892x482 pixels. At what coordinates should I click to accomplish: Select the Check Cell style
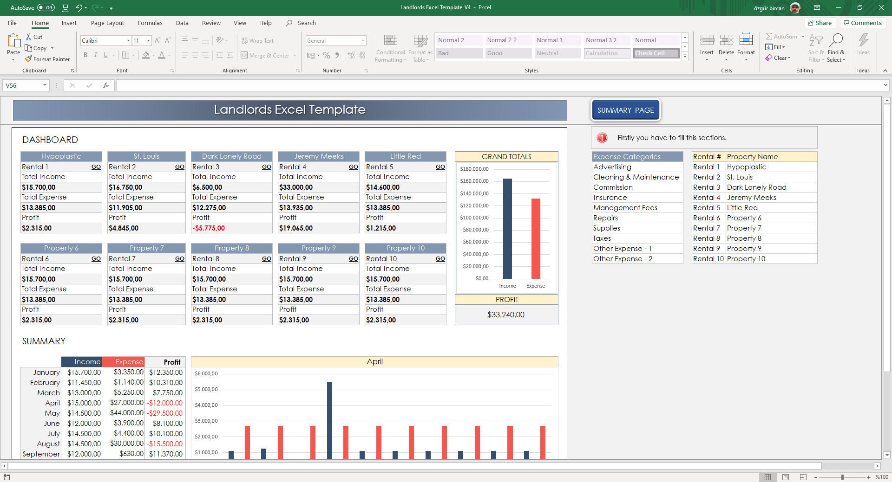[656, 53]
